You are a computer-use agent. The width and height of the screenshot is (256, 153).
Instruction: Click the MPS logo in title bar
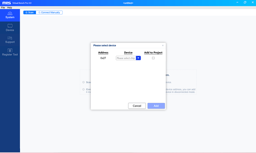(7, 3)
